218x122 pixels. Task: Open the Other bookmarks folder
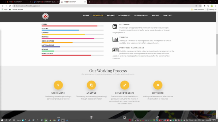[198, 9]
